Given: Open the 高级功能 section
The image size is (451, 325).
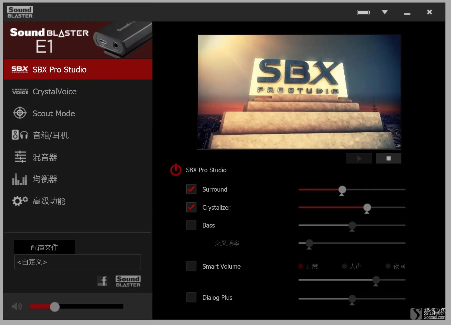Looking at the screenshot, I should coord(78,201).
